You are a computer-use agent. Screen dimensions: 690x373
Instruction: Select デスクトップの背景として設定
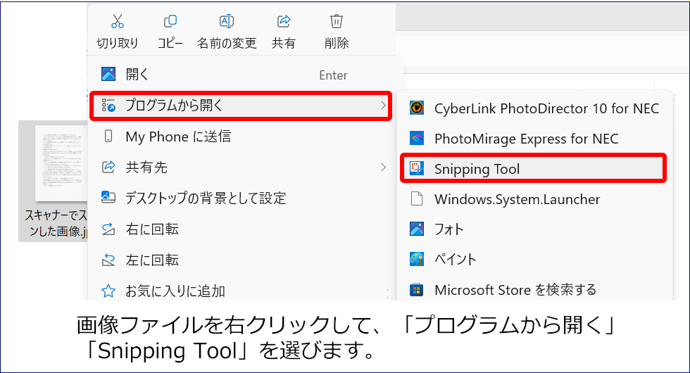241,198
